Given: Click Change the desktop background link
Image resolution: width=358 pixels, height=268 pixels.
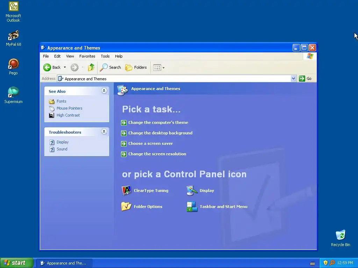Looking at the screenshot, I should point(160,133).
